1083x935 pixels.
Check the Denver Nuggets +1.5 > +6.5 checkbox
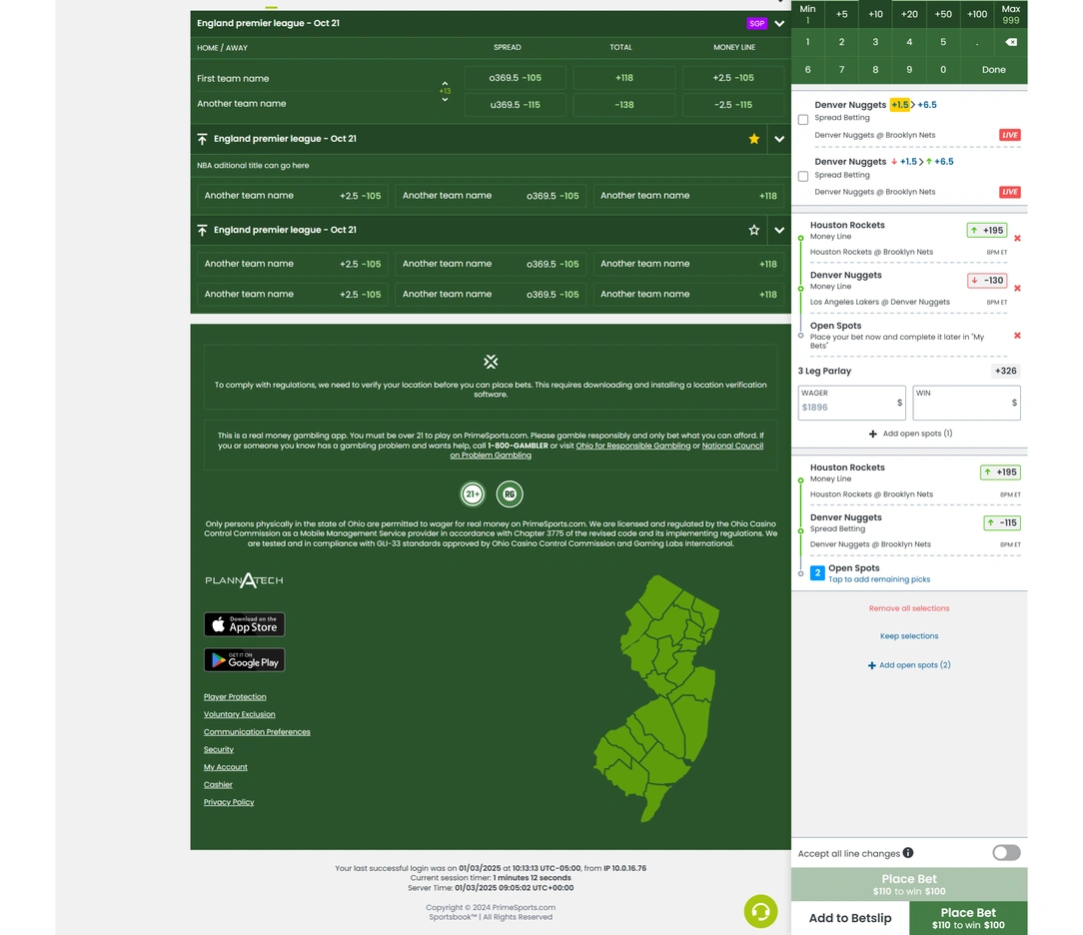click(802, 120)
